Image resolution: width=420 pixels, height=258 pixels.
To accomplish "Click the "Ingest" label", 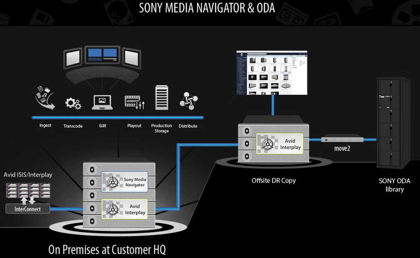I will [x=45, y=125].
